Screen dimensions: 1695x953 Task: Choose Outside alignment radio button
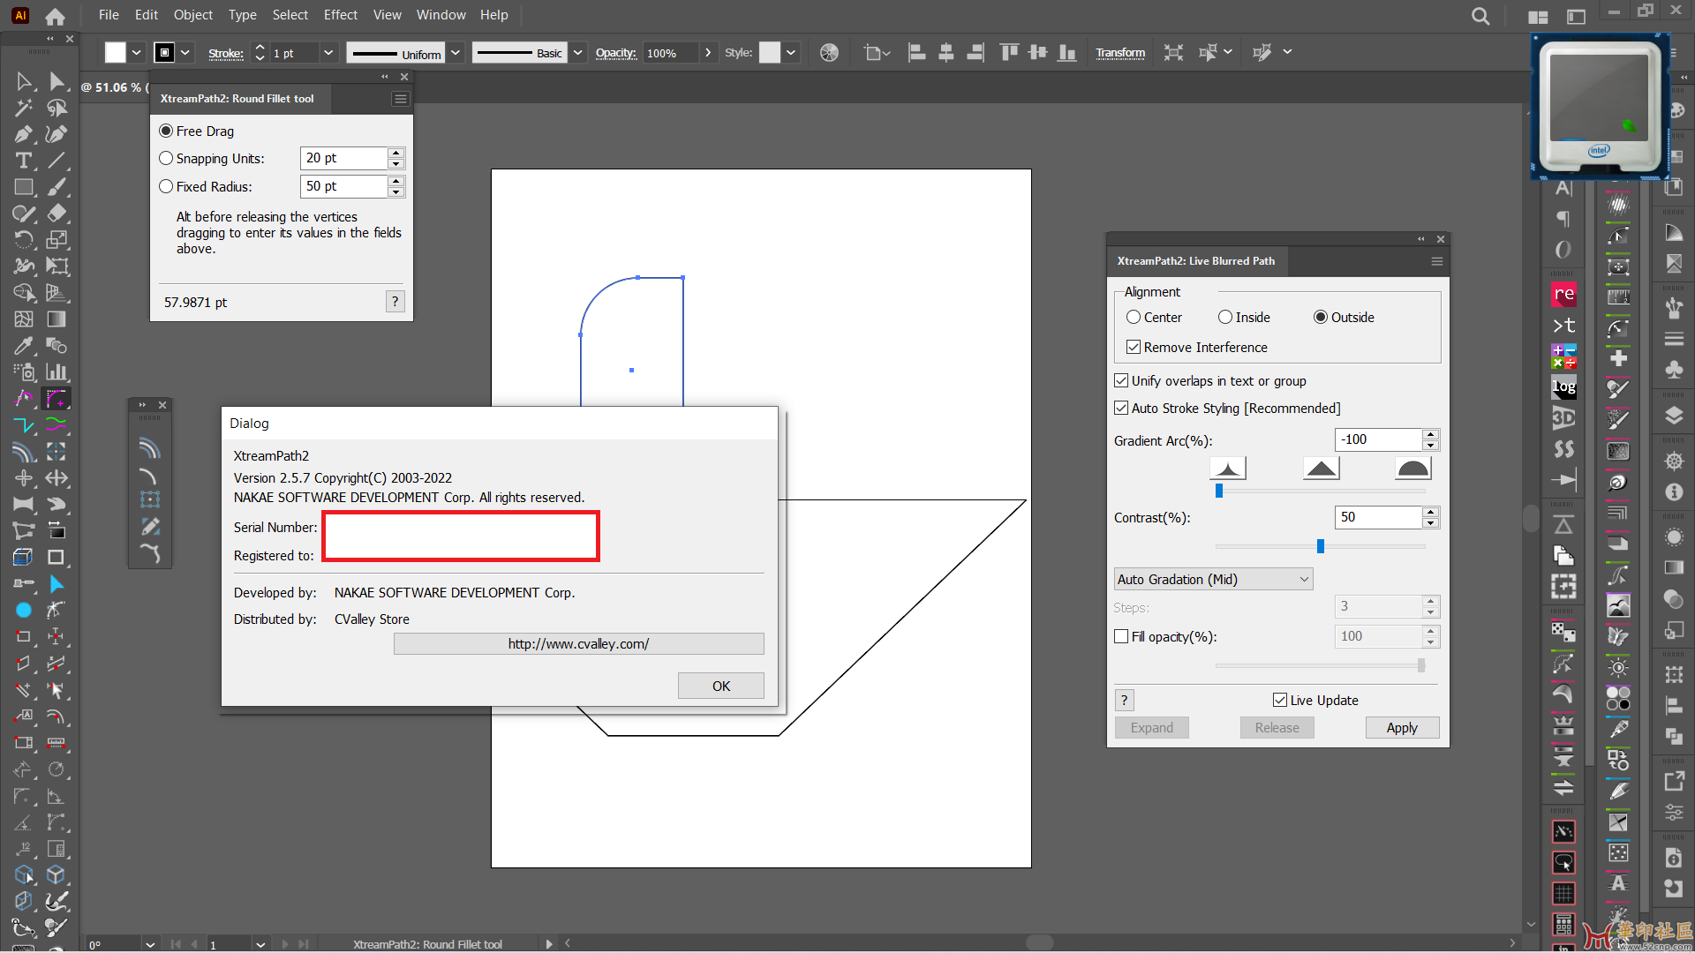1321,317
